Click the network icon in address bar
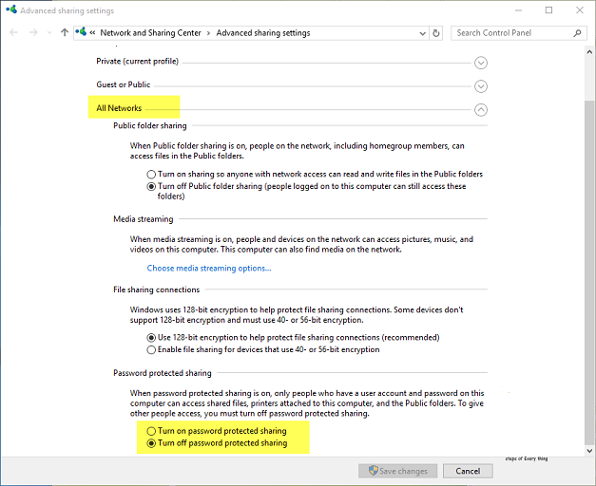 [x=81, y=32]
